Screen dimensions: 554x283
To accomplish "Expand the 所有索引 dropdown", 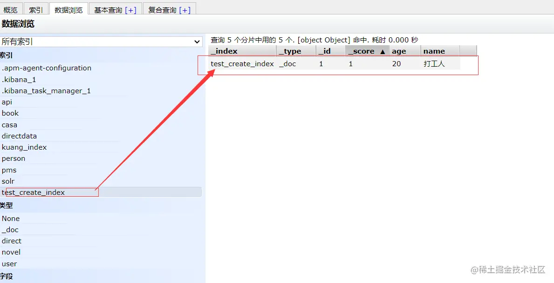I will click(101, 42).
